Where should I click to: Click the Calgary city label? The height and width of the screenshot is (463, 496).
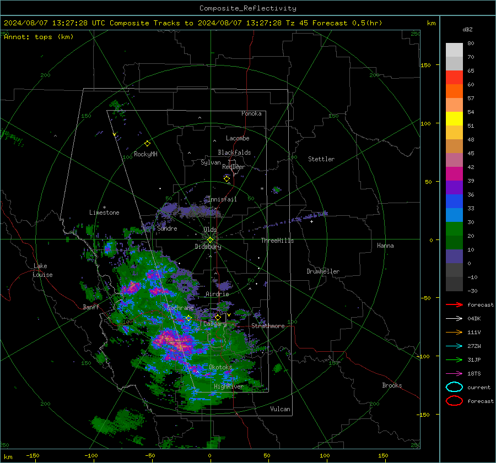[x=215, y=324]
